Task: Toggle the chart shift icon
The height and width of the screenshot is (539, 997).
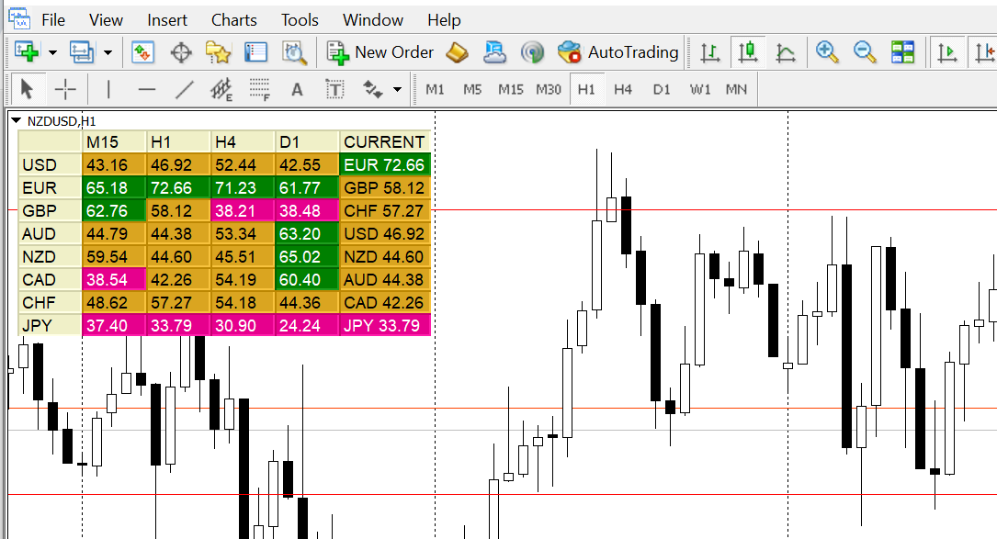Action: (984, 52)
